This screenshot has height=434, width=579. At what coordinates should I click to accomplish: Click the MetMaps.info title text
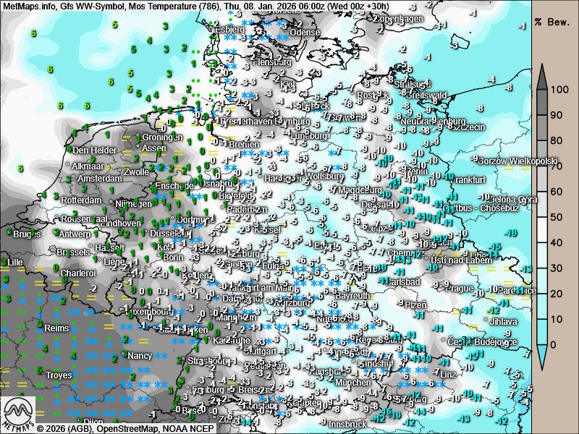30,6
